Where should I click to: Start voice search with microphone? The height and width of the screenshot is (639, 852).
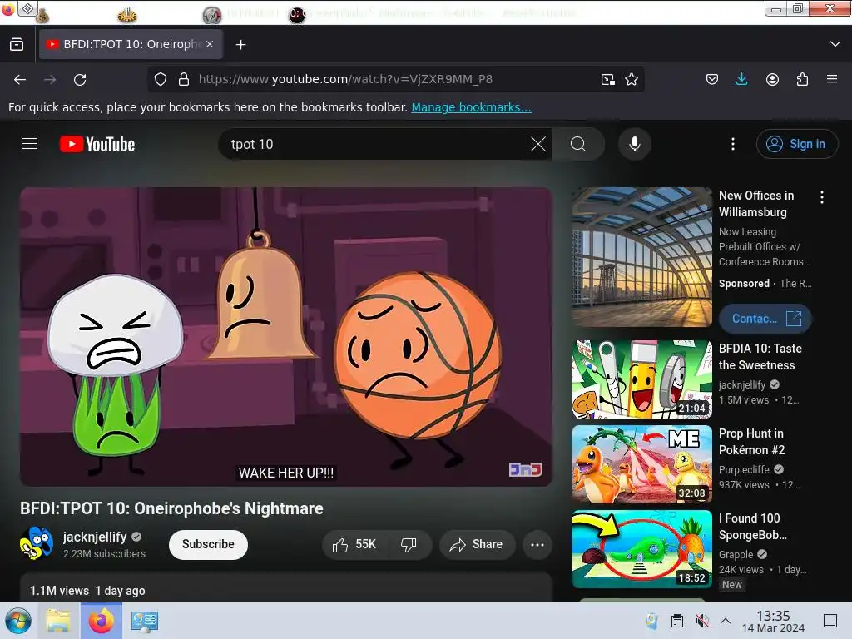tap(634, 144)
